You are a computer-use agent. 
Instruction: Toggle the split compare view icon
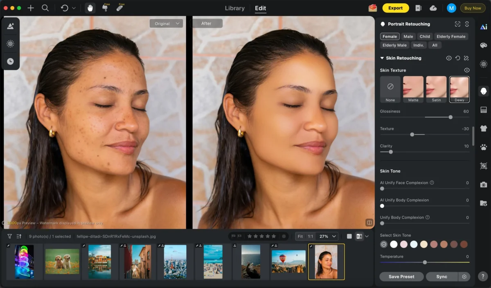click(369, 223)
